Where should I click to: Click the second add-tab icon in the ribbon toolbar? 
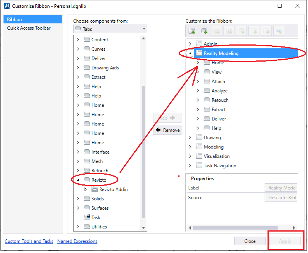click(204, 31)
